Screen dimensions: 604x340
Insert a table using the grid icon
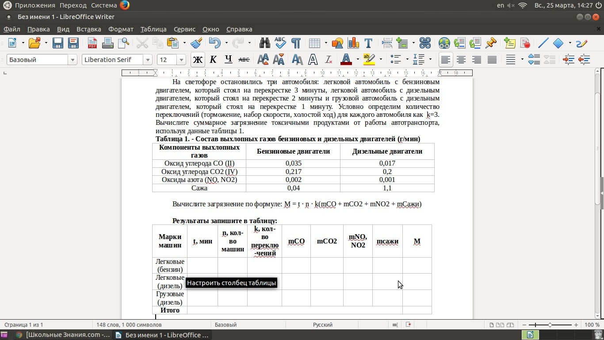(315, 43)
